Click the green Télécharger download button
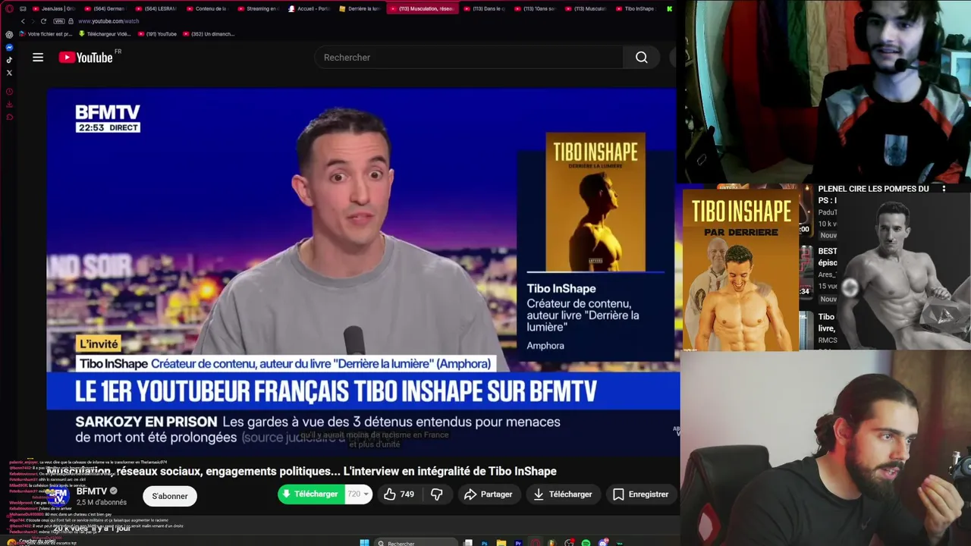This screenshot has height=546, width=971. (310, 494)
